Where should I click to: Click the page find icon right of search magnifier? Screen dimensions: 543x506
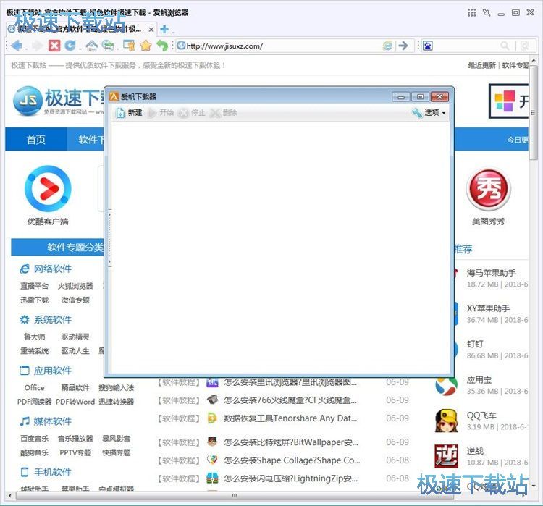point(524,46)
